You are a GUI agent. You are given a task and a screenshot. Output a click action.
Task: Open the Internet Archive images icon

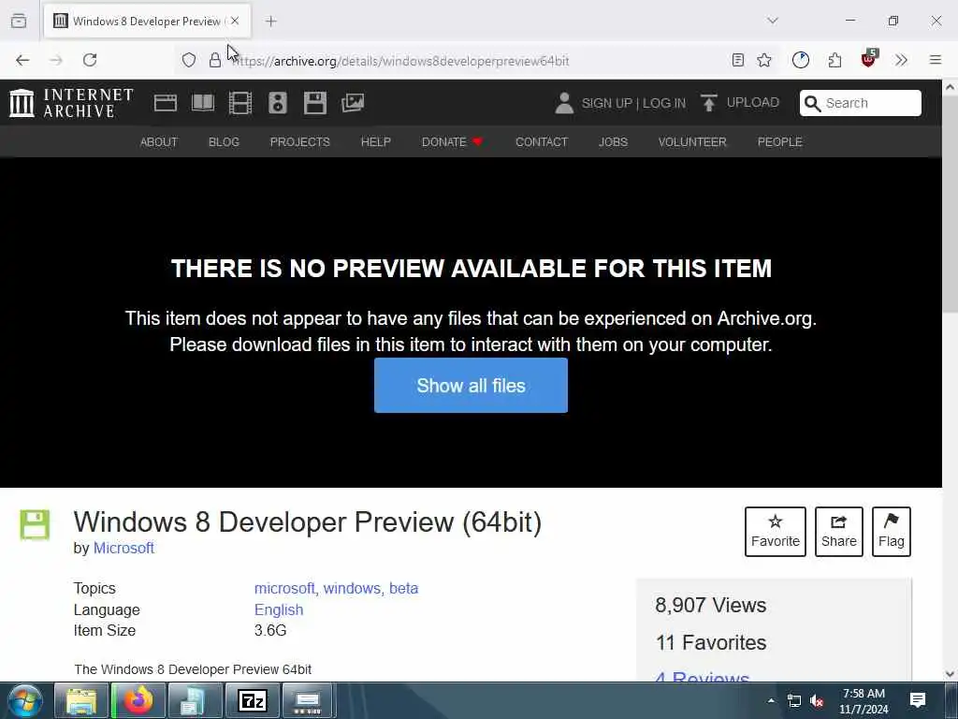pos(353,103)
